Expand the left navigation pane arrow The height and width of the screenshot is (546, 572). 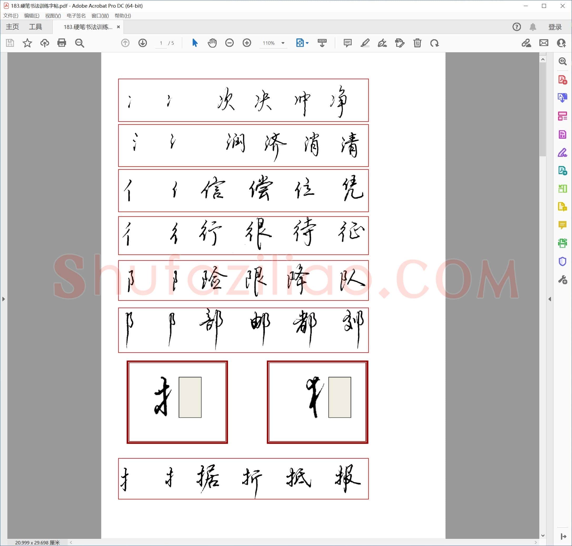[3, 299]
